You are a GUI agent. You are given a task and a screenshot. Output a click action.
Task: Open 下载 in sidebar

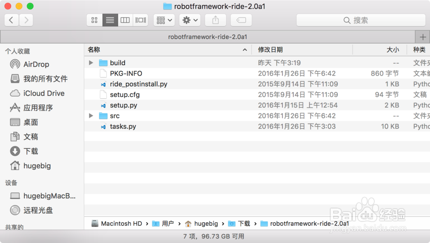click(x=31, y=151)
